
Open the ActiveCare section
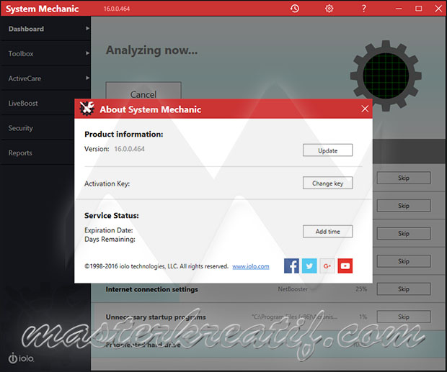45,78
